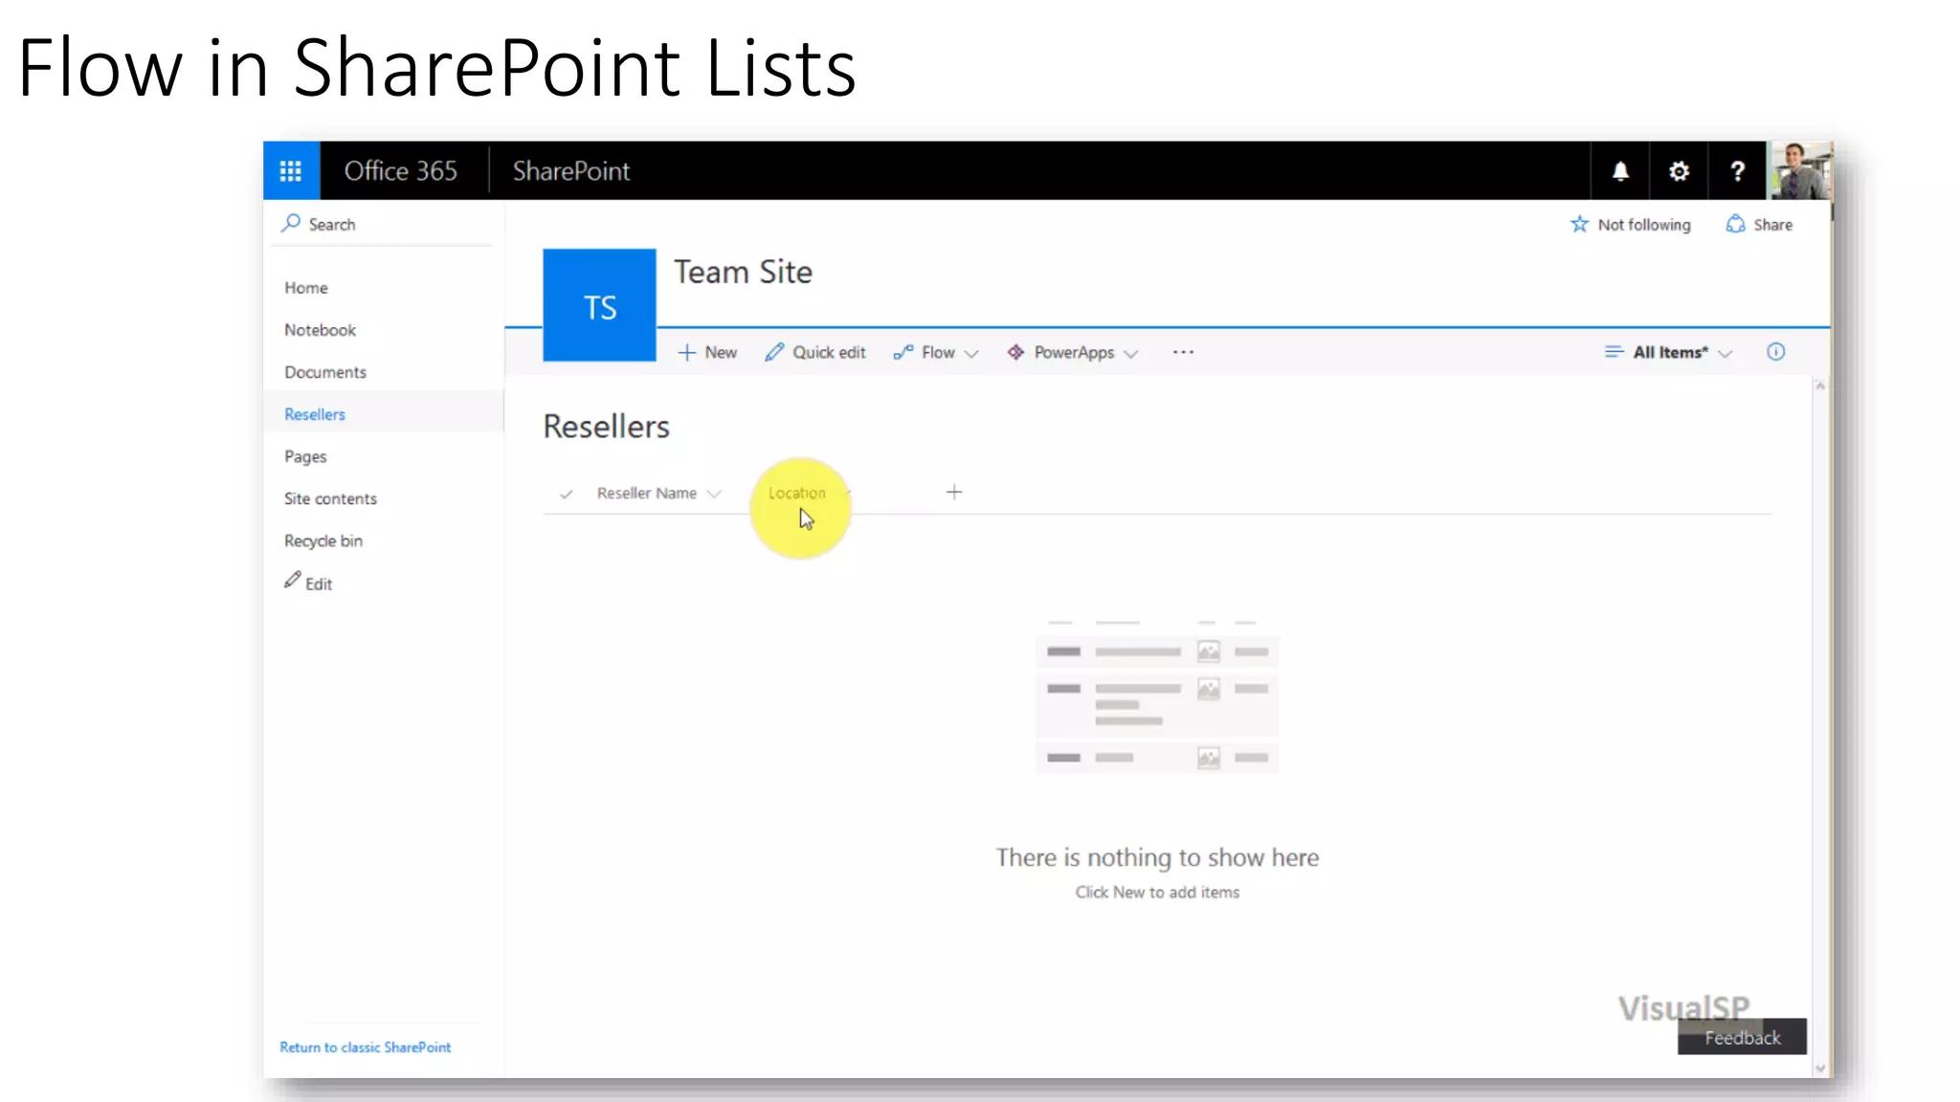Click the Team Site title
The image size is (1960, 1102).
pos(744,273)
